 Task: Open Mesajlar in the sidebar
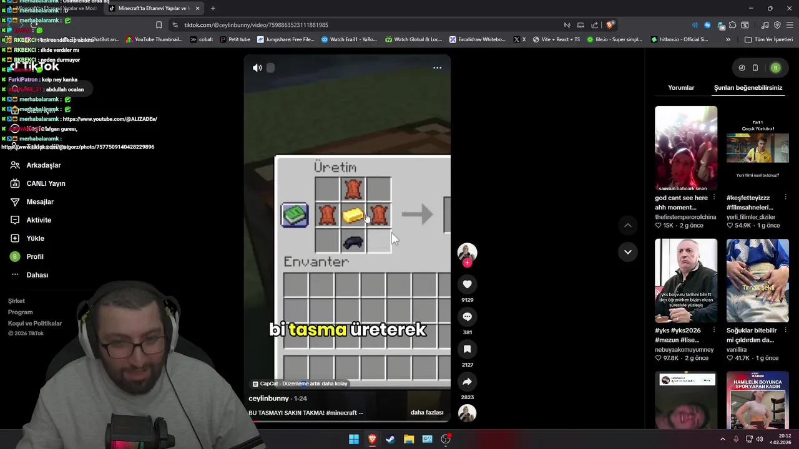tap(32, 201)
